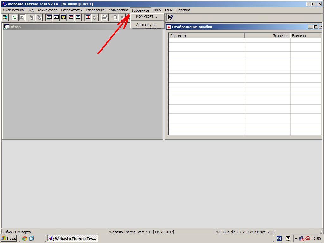324x243 pixels.
Task: Open the Пуск start menu
Action: (x=9, y=238)
